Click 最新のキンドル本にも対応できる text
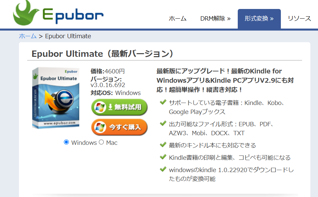 tap(212, 146)
